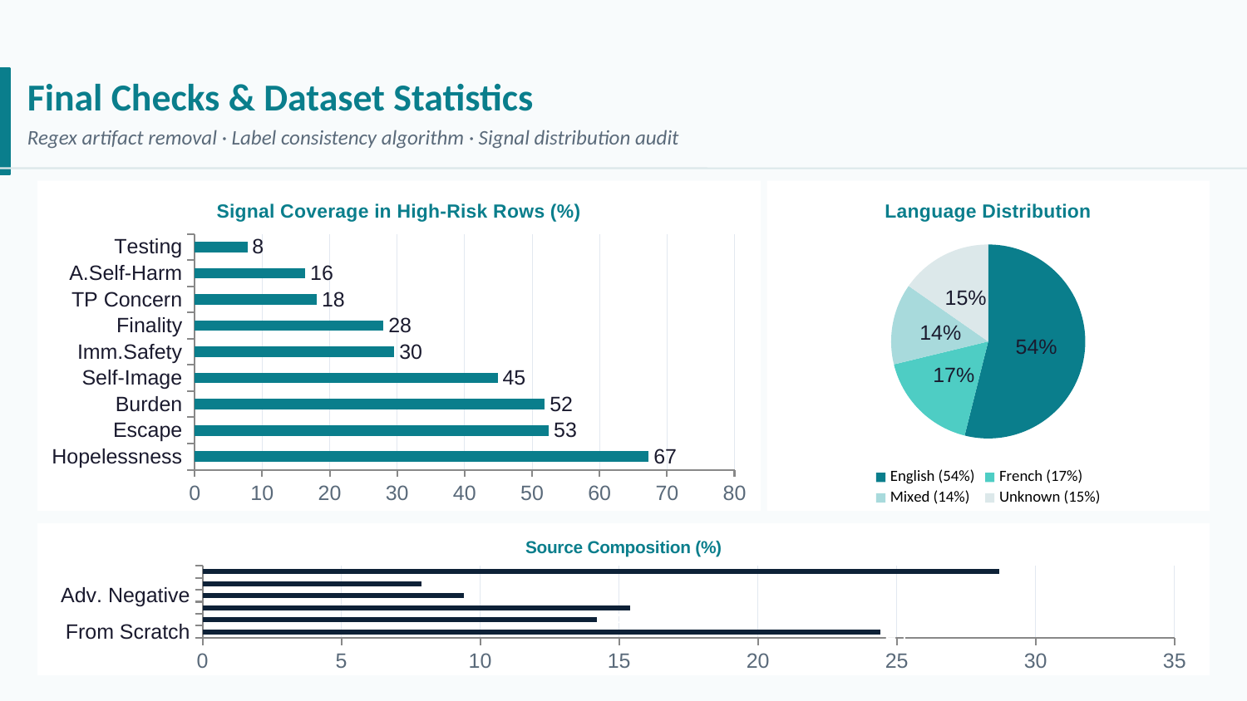Click the A.Self-Harm axis label
The width and height of the screenshot is (1247, 701).
click(x=126, y=272)
